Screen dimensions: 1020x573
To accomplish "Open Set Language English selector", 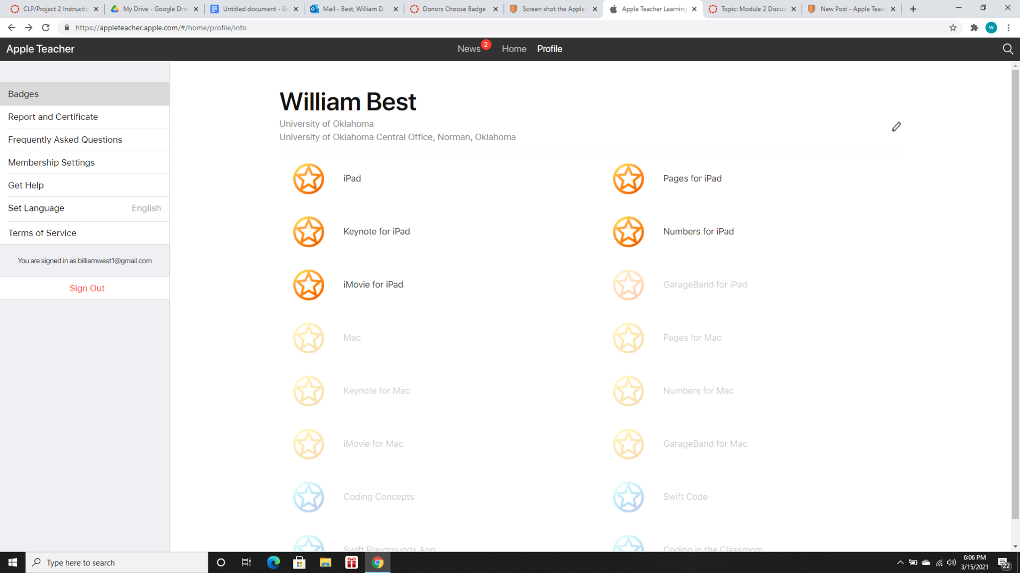I will [x=85, y=208].
